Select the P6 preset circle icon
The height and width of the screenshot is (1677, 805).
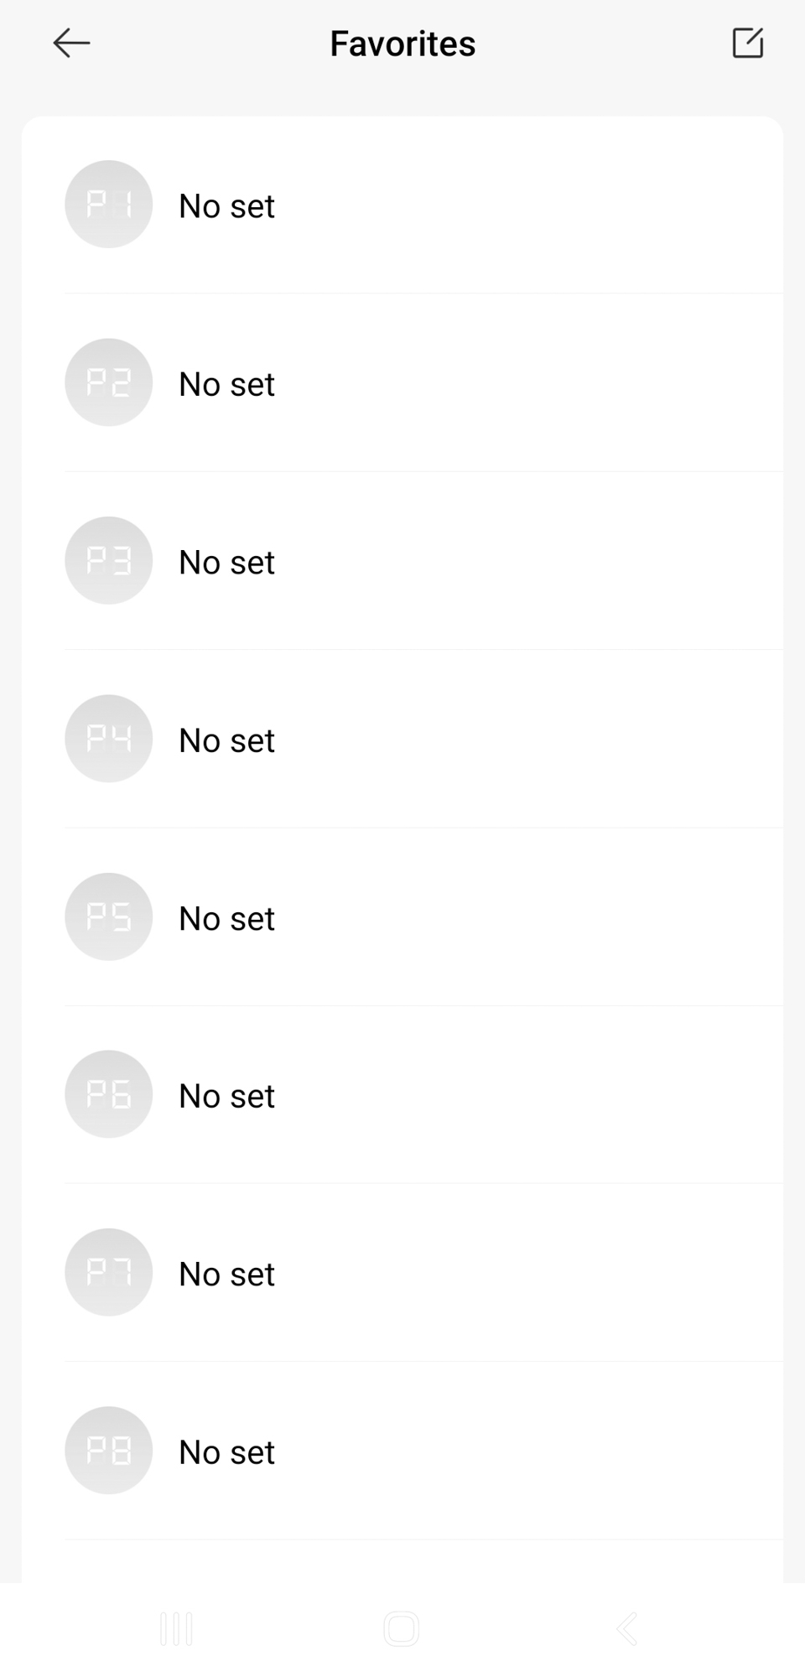[108, 1094]
